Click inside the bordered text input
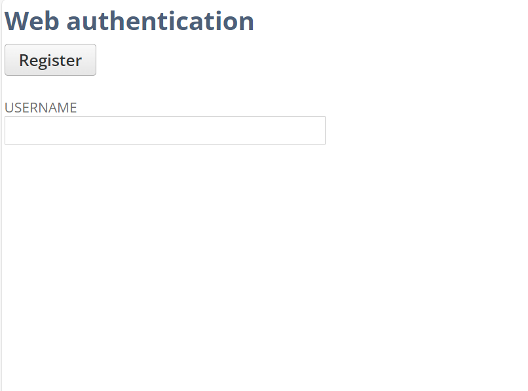Image resolution: width=528 pixels, height=391 pixels. 164,130
